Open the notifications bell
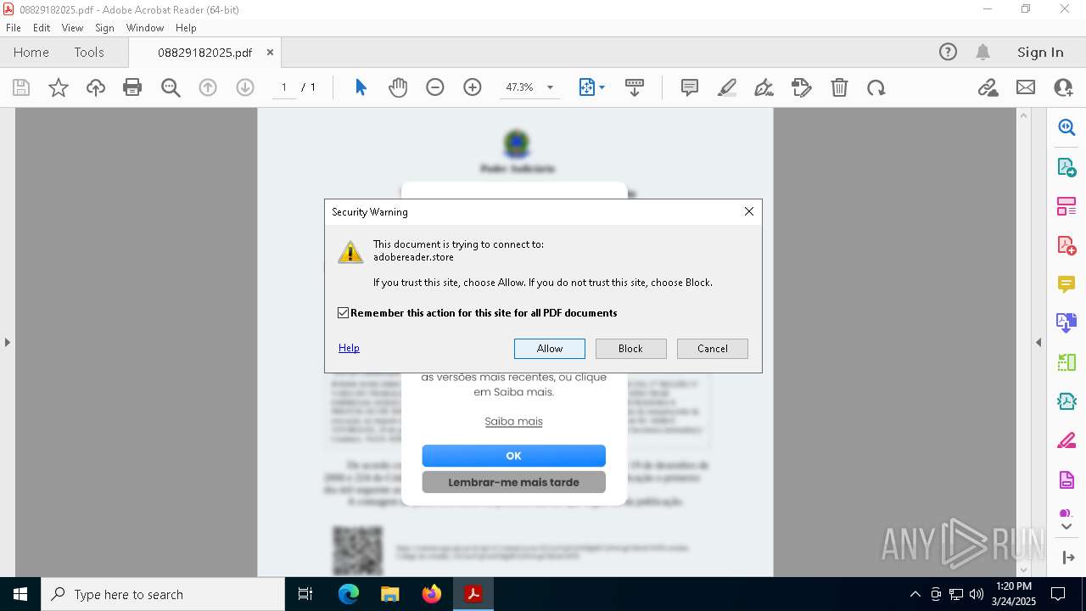Viewport: 1086px width, 611px height. (x=982, y=52)
